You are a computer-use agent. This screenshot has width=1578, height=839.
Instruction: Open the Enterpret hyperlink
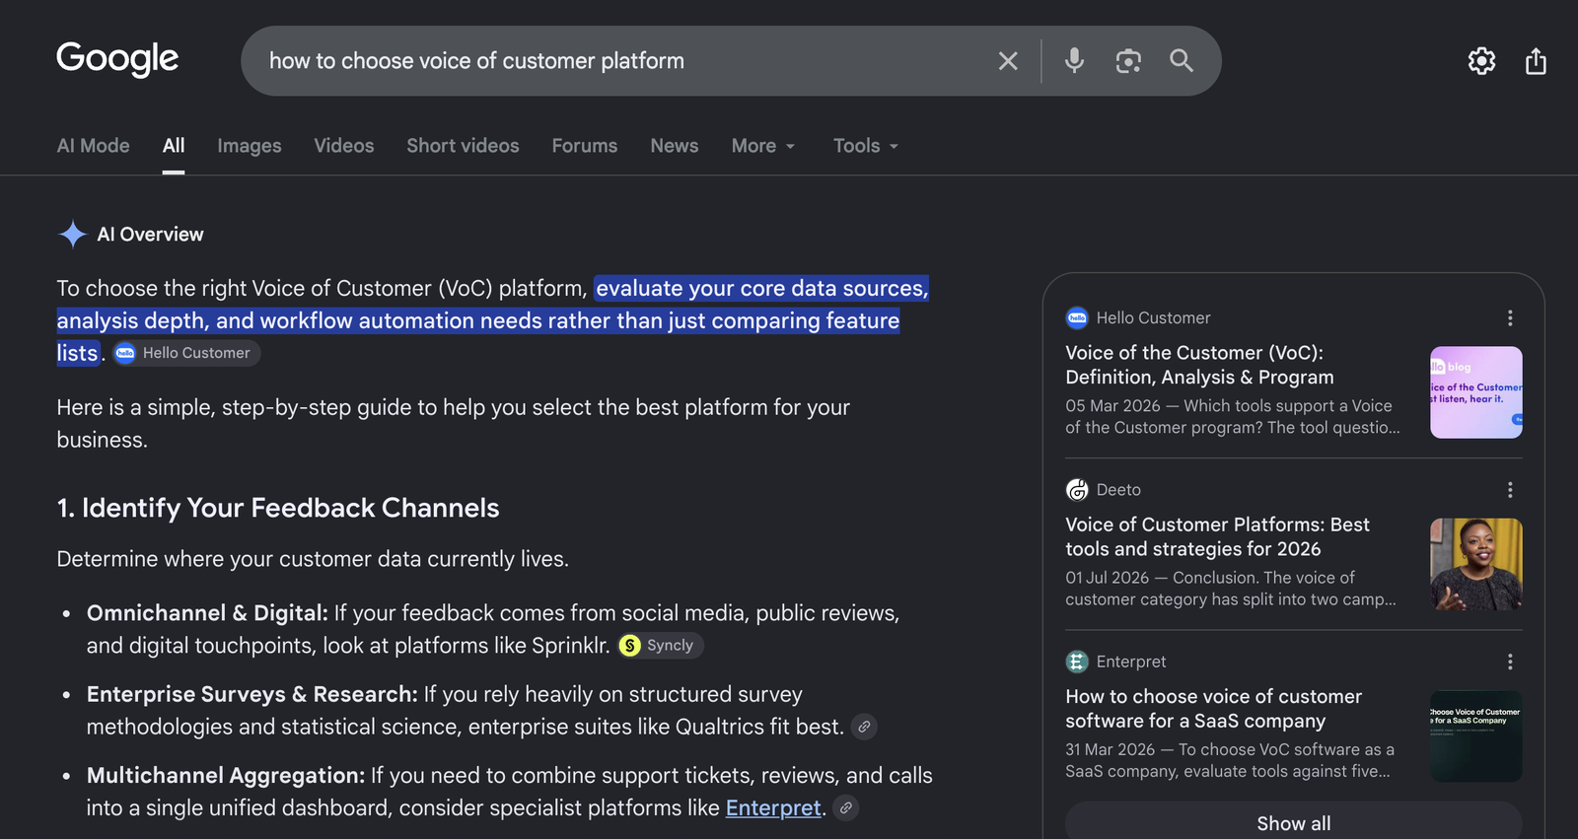773,807
